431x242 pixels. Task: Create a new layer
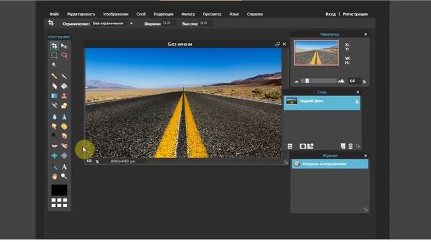pos(343,147)
